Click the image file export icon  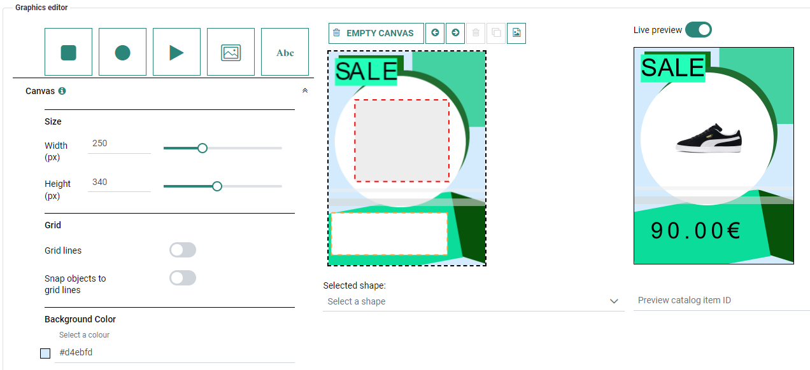(516, 33)
